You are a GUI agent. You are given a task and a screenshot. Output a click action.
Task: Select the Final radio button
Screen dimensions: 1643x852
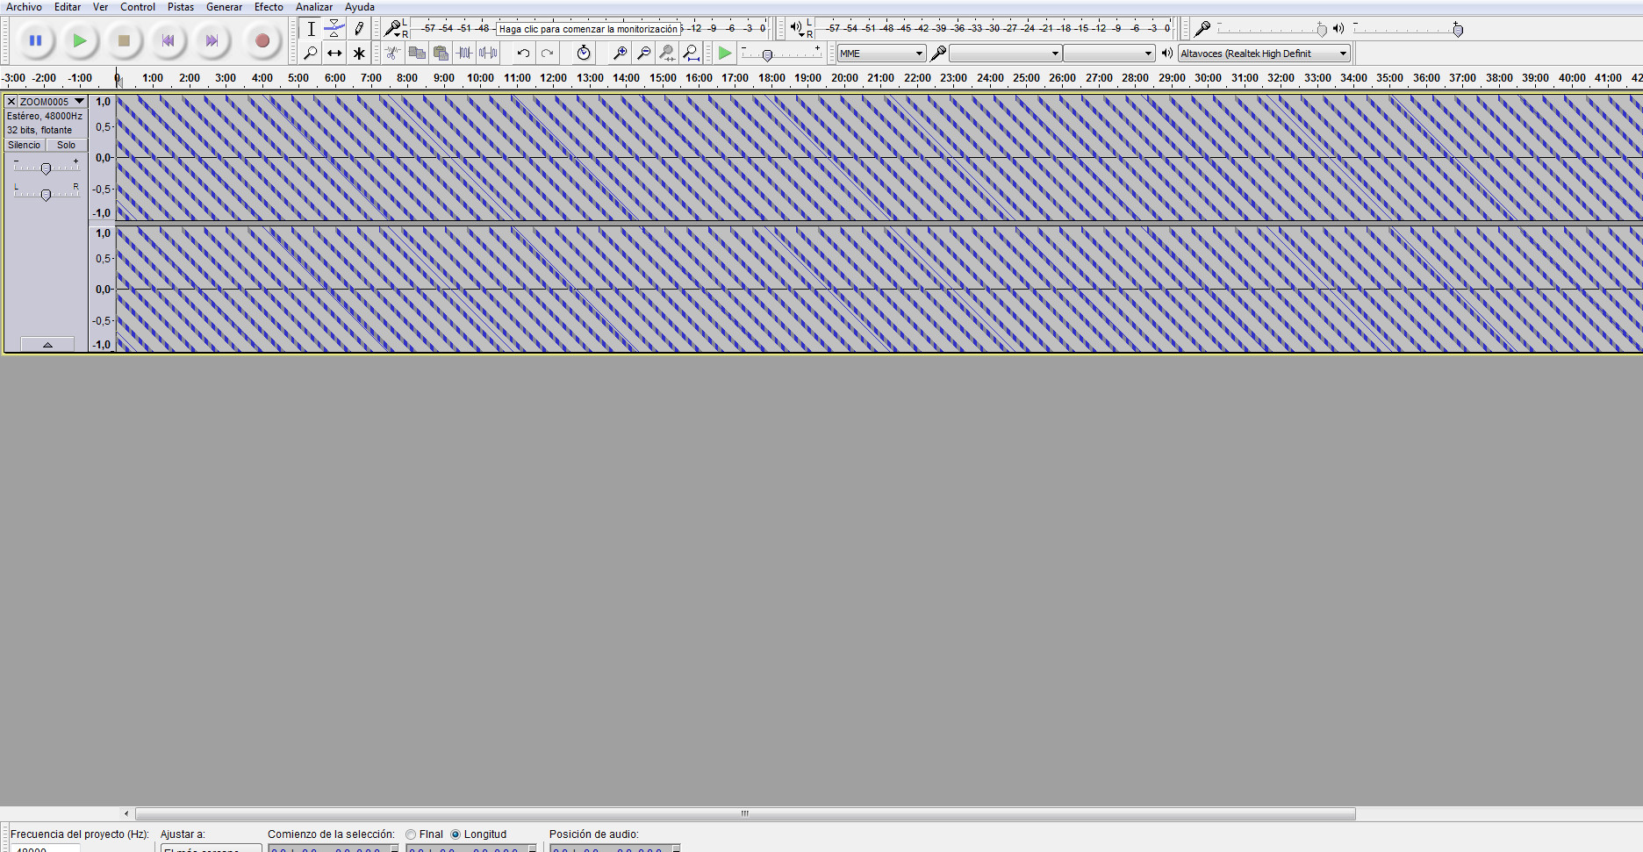pyautogui.click(x=411, y=834)
